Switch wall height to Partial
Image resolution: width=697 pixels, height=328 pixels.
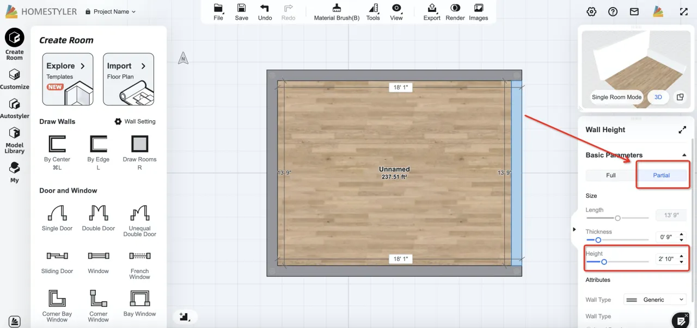coord(661,175)
